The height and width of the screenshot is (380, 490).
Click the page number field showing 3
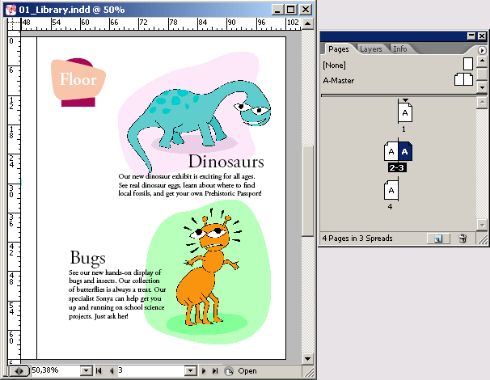point(150,370)
